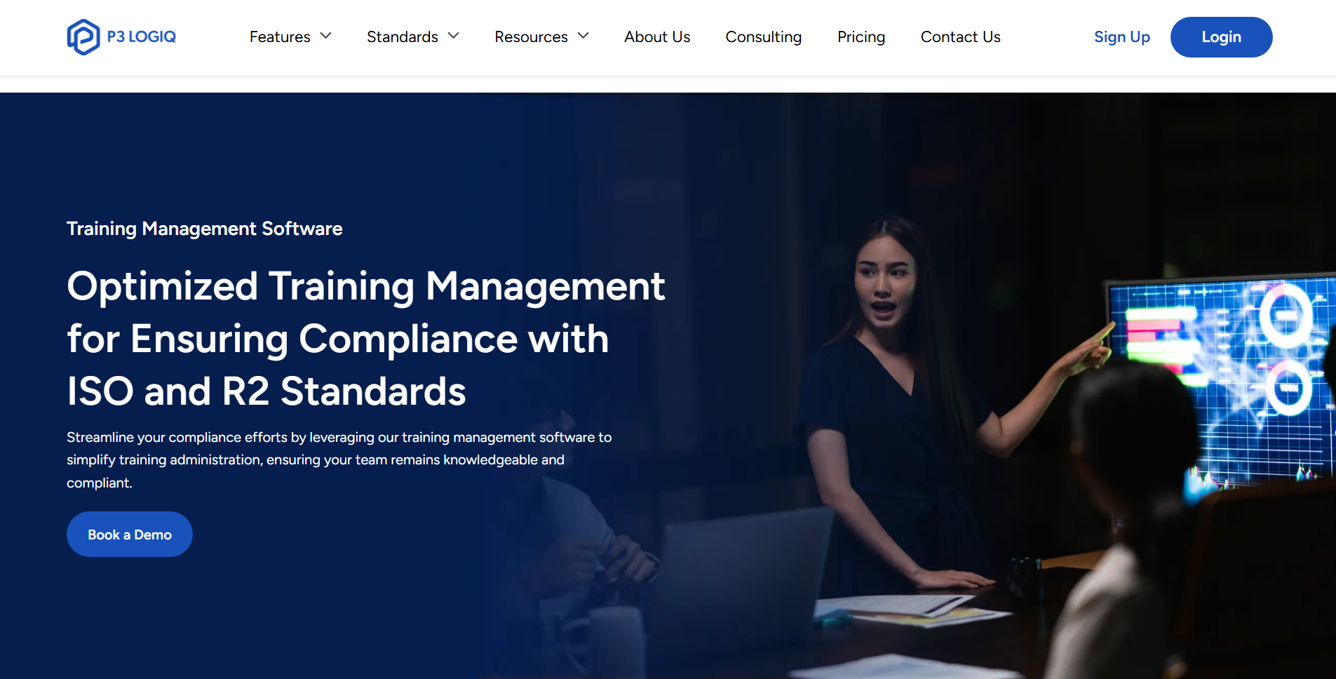
Task: Go to the About Us page
Action: [x=657, y=36]
